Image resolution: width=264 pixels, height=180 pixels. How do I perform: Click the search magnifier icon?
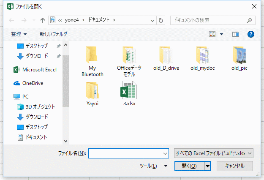tap(249, 20)
